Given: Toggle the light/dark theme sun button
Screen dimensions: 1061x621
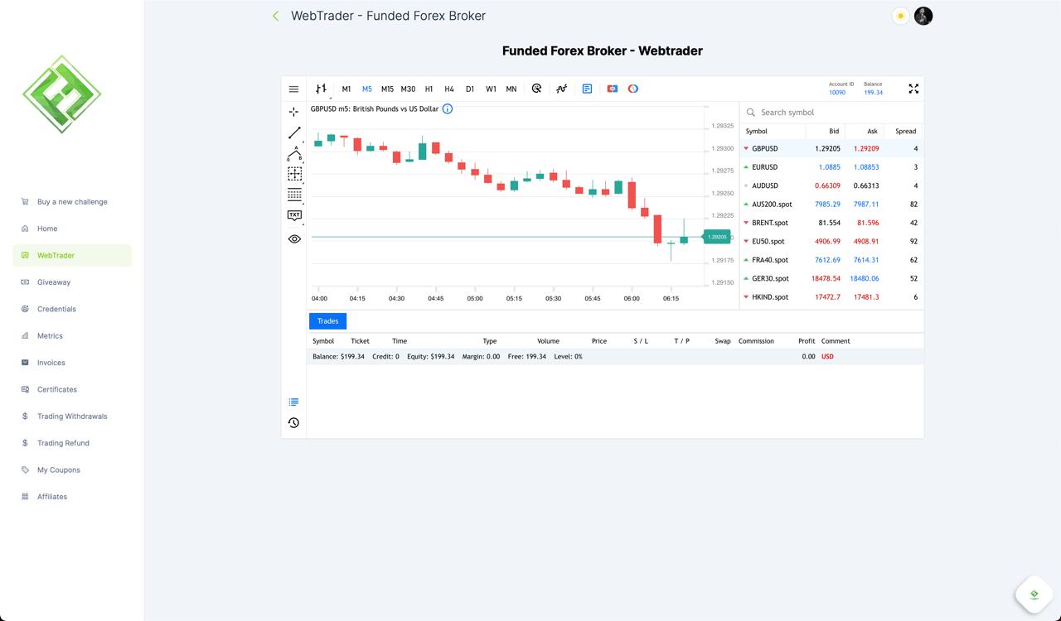Looking at the screenshot, I should [x=900, y=16].
